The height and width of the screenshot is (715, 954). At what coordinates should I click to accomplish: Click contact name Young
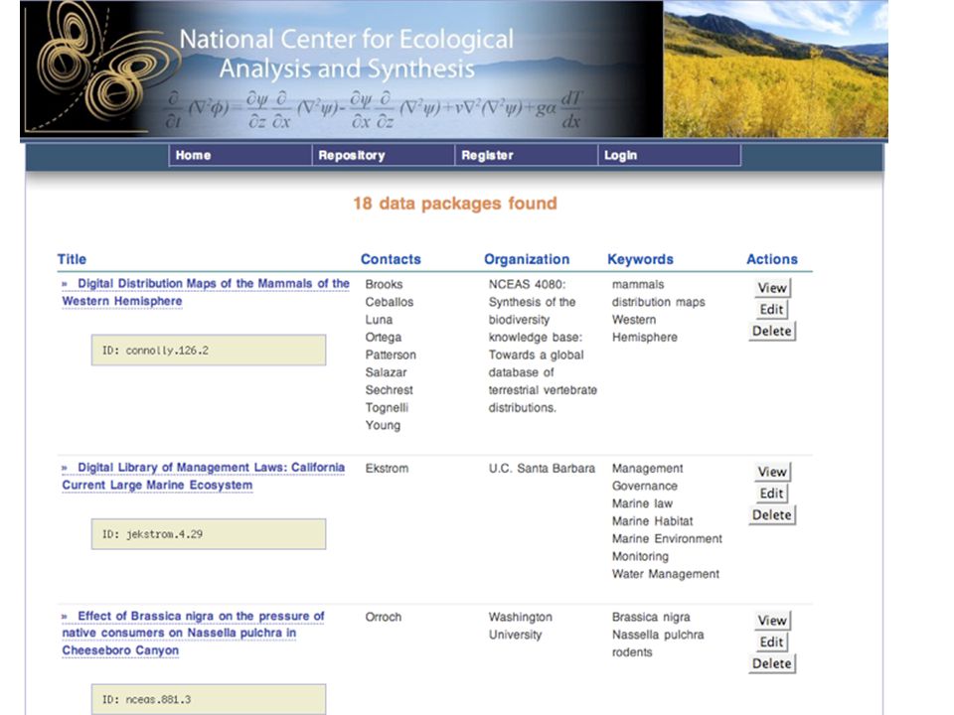pos(383,425)
